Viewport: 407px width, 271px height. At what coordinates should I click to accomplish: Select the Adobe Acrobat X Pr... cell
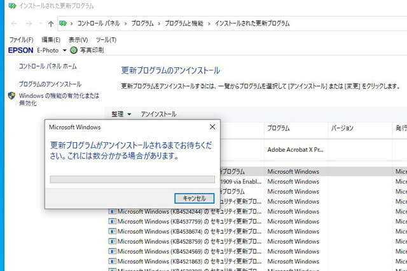click(295, 150)
